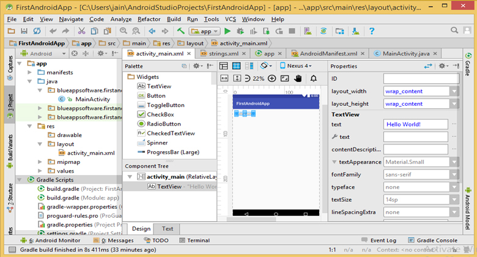
Task: Click the contentDescription input field
Action: click(x=416, y=149)
